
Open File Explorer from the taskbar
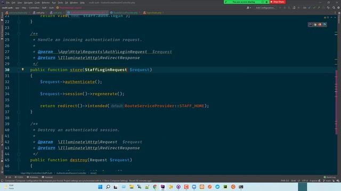(132, 187)
